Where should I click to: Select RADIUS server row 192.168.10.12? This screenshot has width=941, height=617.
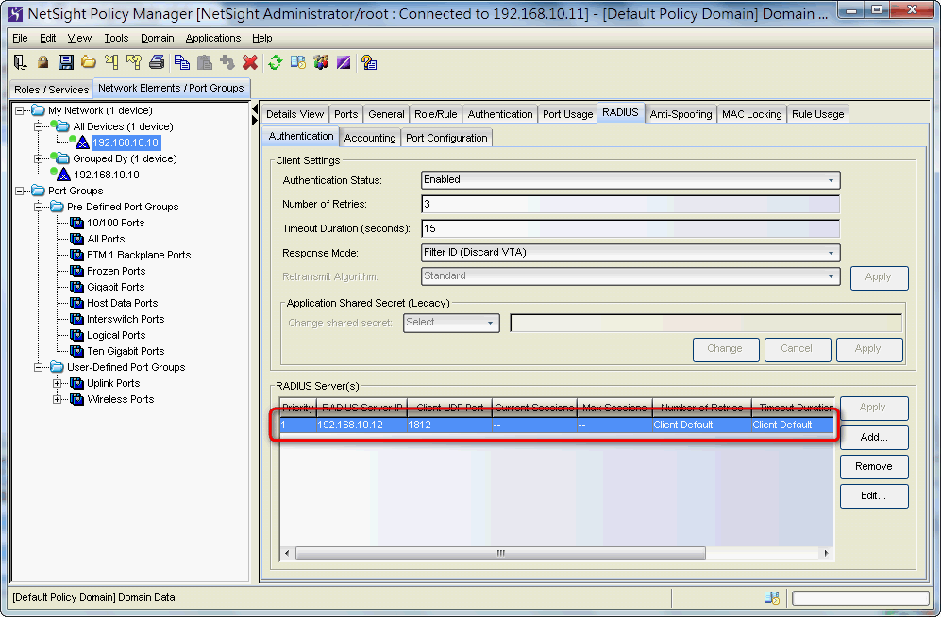(x=556, y=425)
